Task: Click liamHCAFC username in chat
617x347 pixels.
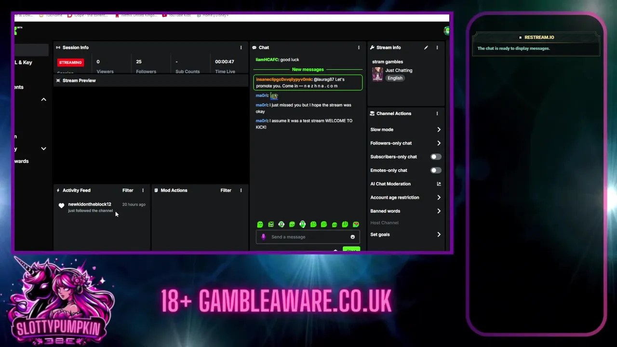Action: [267, 60]
